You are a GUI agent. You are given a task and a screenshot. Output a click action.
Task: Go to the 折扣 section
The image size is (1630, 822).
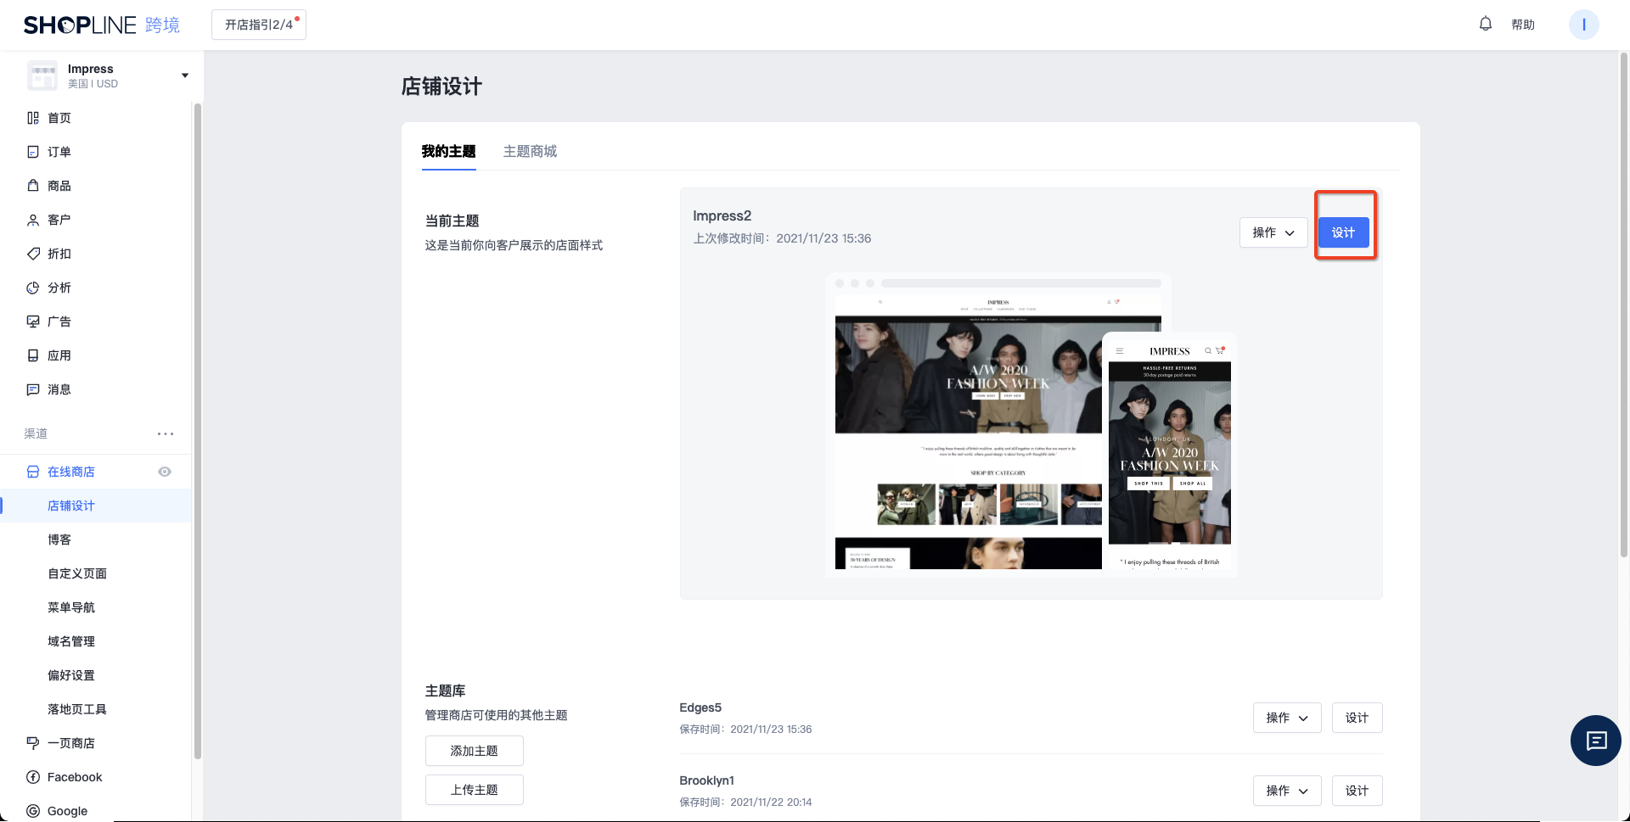[x=59, y=254]
